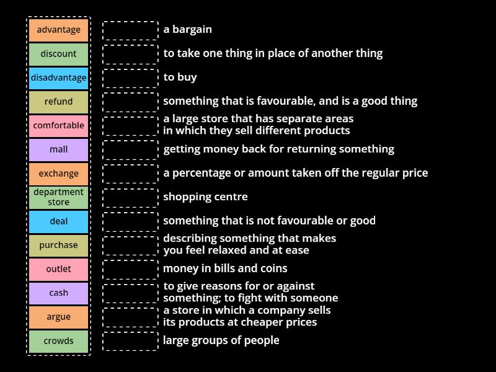Select the "department store" tile
The height and width of the screenshot is (372, 496).
[x=58, y=197]
